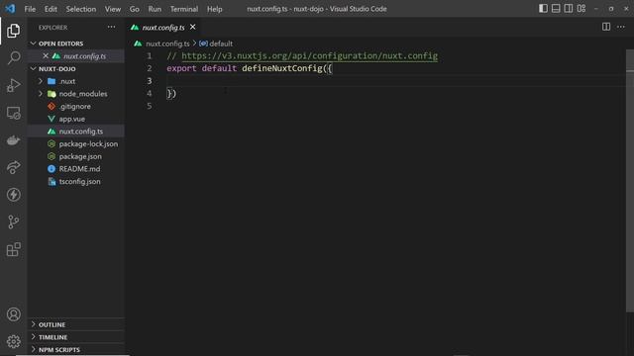634x356 pixels.
Task: Open the Thunder Client lightning icon
Action: click(13, 195)
